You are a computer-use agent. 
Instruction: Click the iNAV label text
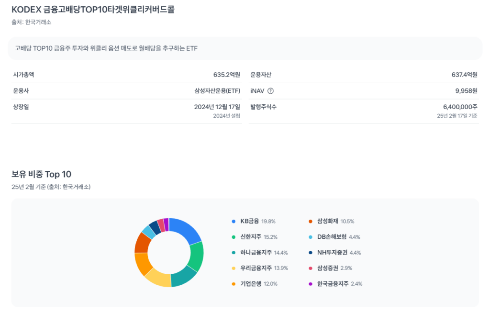[257, 91]
